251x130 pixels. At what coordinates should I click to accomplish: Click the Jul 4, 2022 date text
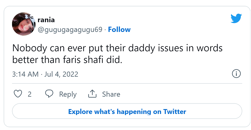click(x=61, y=74)
